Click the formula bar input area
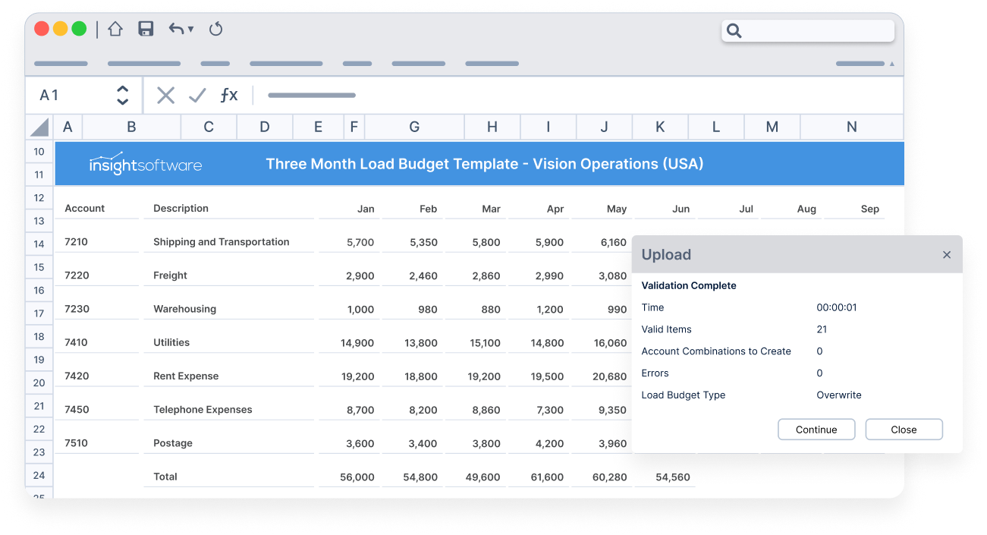This screenshot has height=535, width=987. point(577,95)
